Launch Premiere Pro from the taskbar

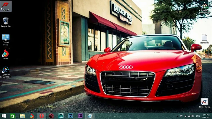80,116
